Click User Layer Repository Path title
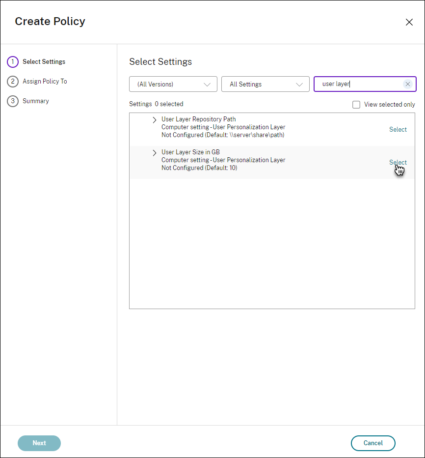Image resolution: width=425 pixels, height=458 pixels. pos(198,119)
